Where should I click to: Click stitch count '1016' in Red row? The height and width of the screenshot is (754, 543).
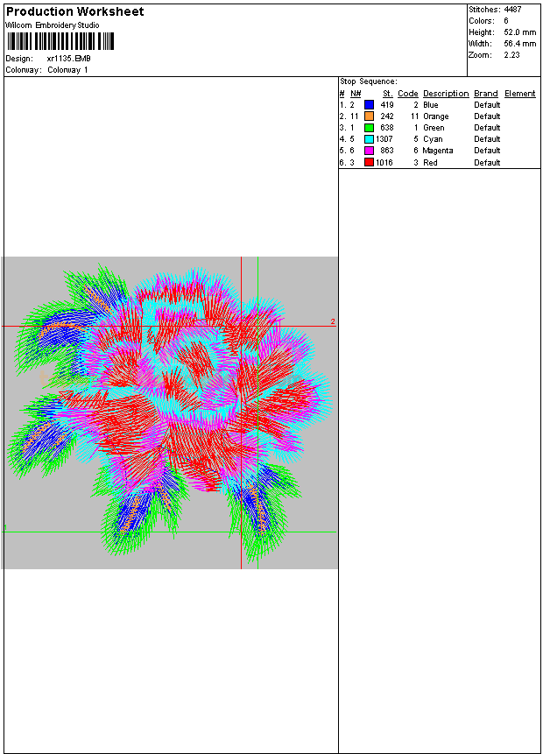click(x=384, y=163)
